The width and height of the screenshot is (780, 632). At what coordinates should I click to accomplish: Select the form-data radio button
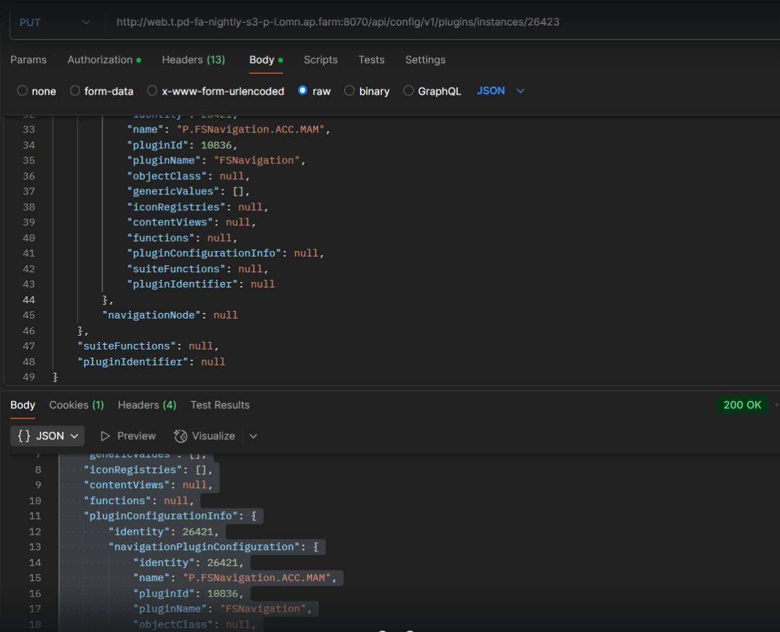coord(75,91)
